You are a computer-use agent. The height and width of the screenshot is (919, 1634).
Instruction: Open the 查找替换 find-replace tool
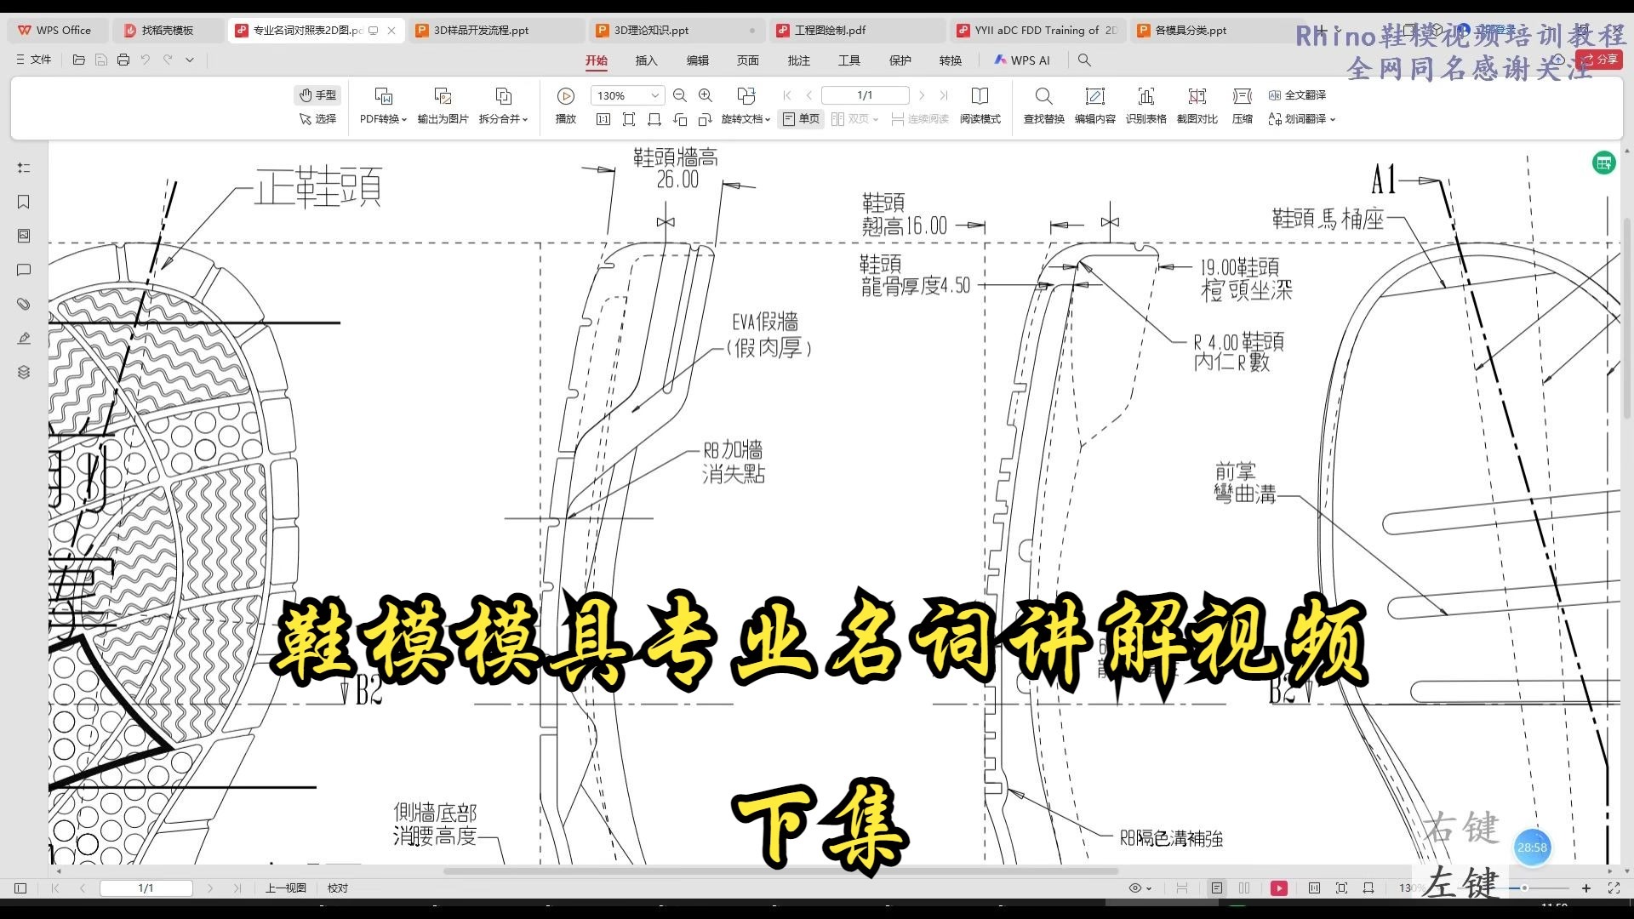[1043, 106]
